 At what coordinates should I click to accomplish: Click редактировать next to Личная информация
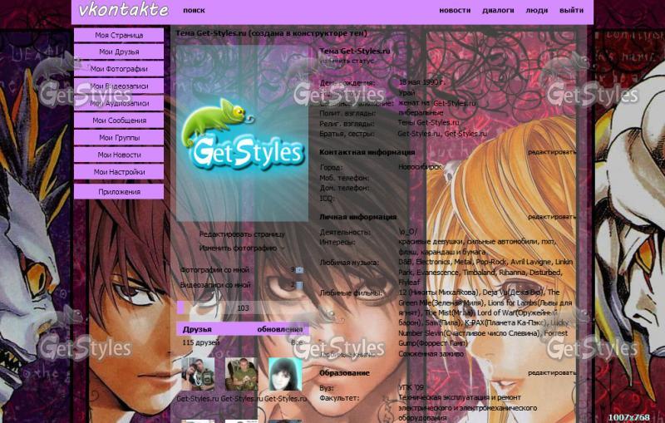tap(552, 217)
